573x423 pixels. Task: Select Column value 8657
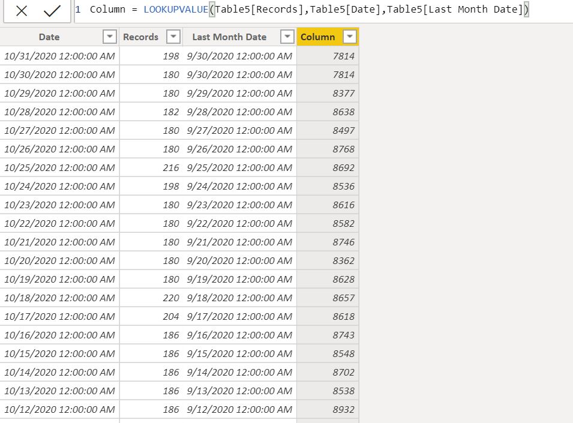328,298
